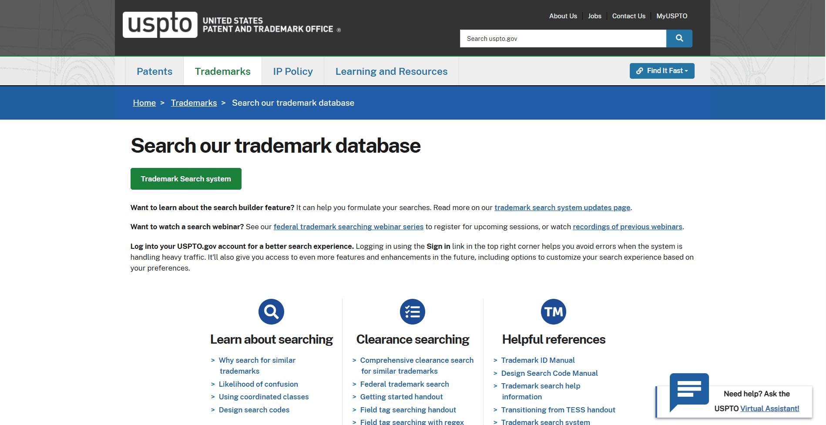Focus the Search uspto.gov field
Image resolution: width=826 pixels, height=425 pixels.
pyautogui.click(x=563, y=38)
